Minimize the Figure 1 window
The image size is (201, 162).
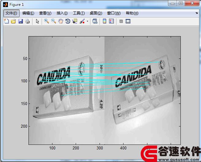click(173, 3)
